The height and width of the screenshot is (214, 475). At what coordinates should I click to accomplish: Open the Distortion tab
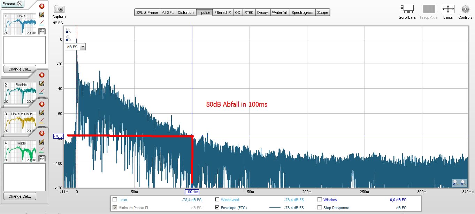[185, 13]
